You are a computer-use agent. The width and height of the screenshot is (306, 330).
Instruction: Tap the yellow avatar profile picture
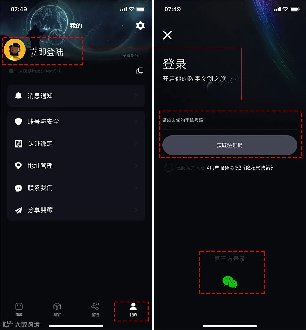[x=15, y=50]
